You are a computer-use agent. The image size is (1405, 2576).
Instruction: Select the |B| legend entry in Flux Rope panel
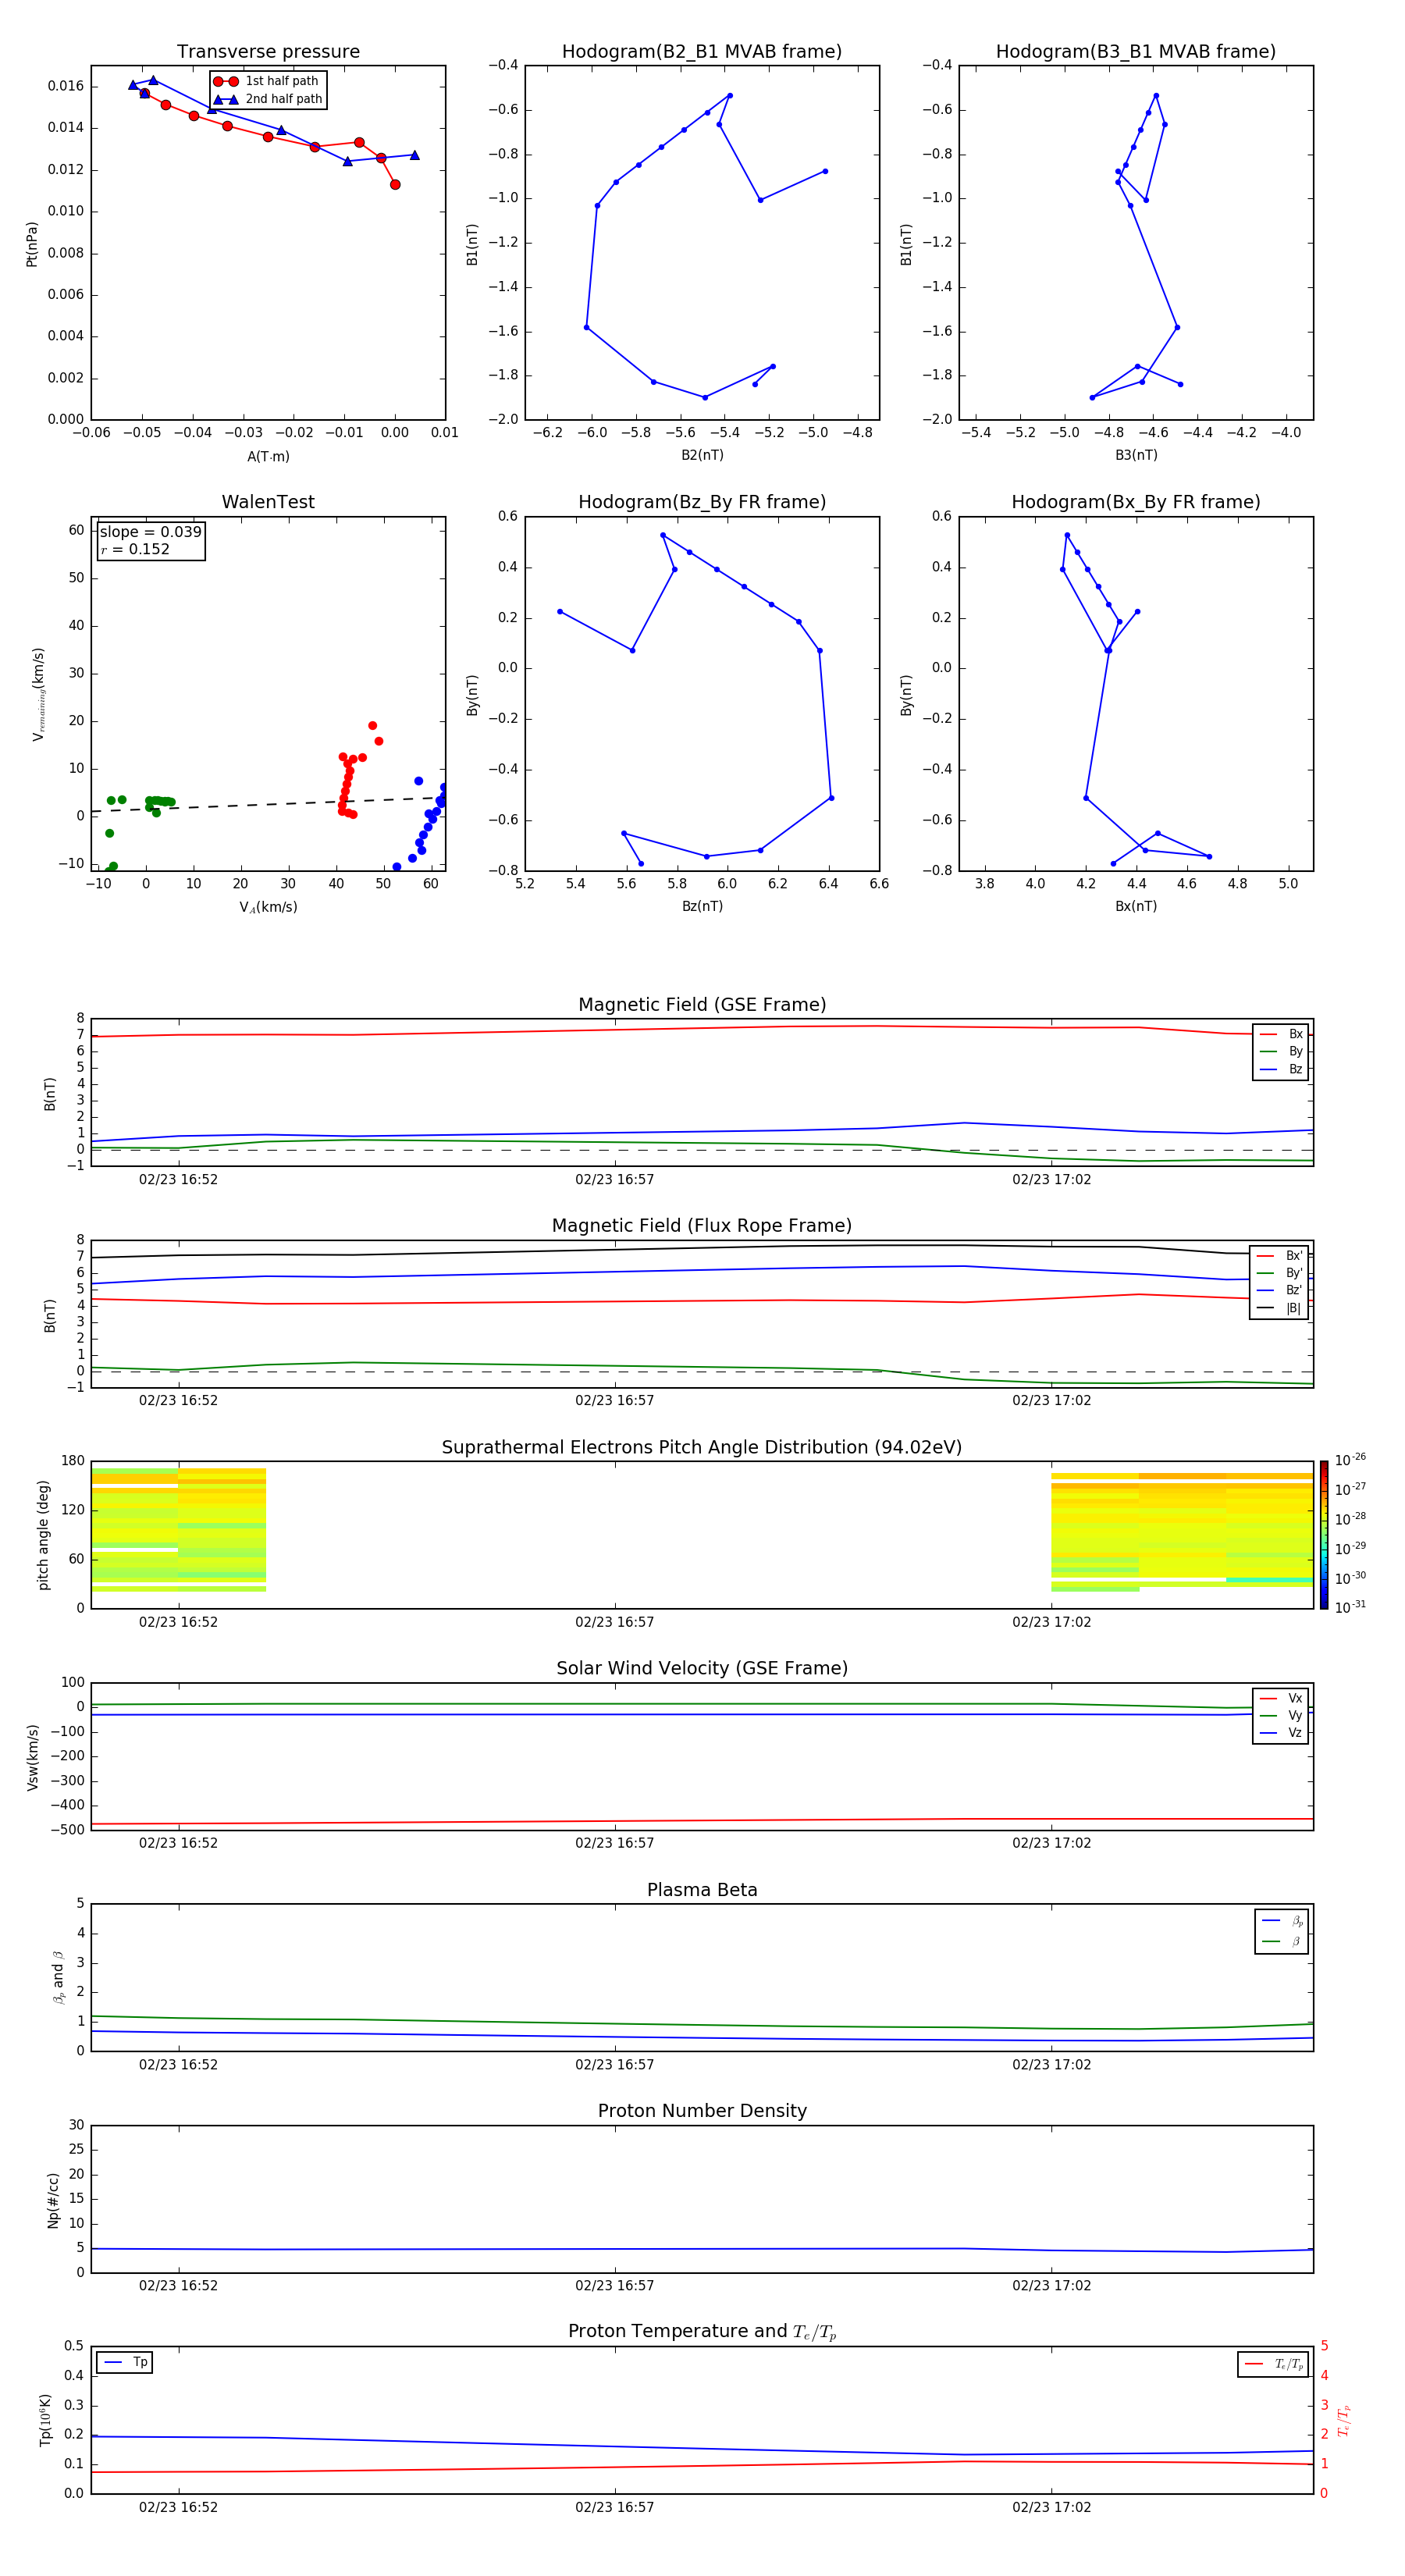1280,1308
